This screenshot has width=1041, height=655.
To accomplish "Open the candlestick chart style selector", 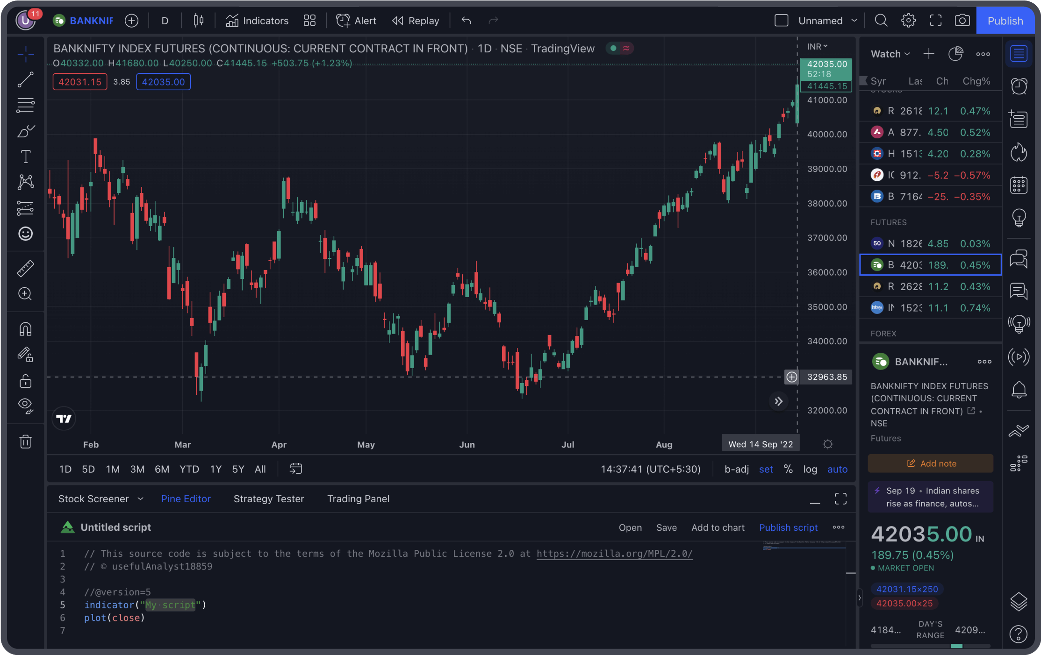I will click(x=199, y=21).
